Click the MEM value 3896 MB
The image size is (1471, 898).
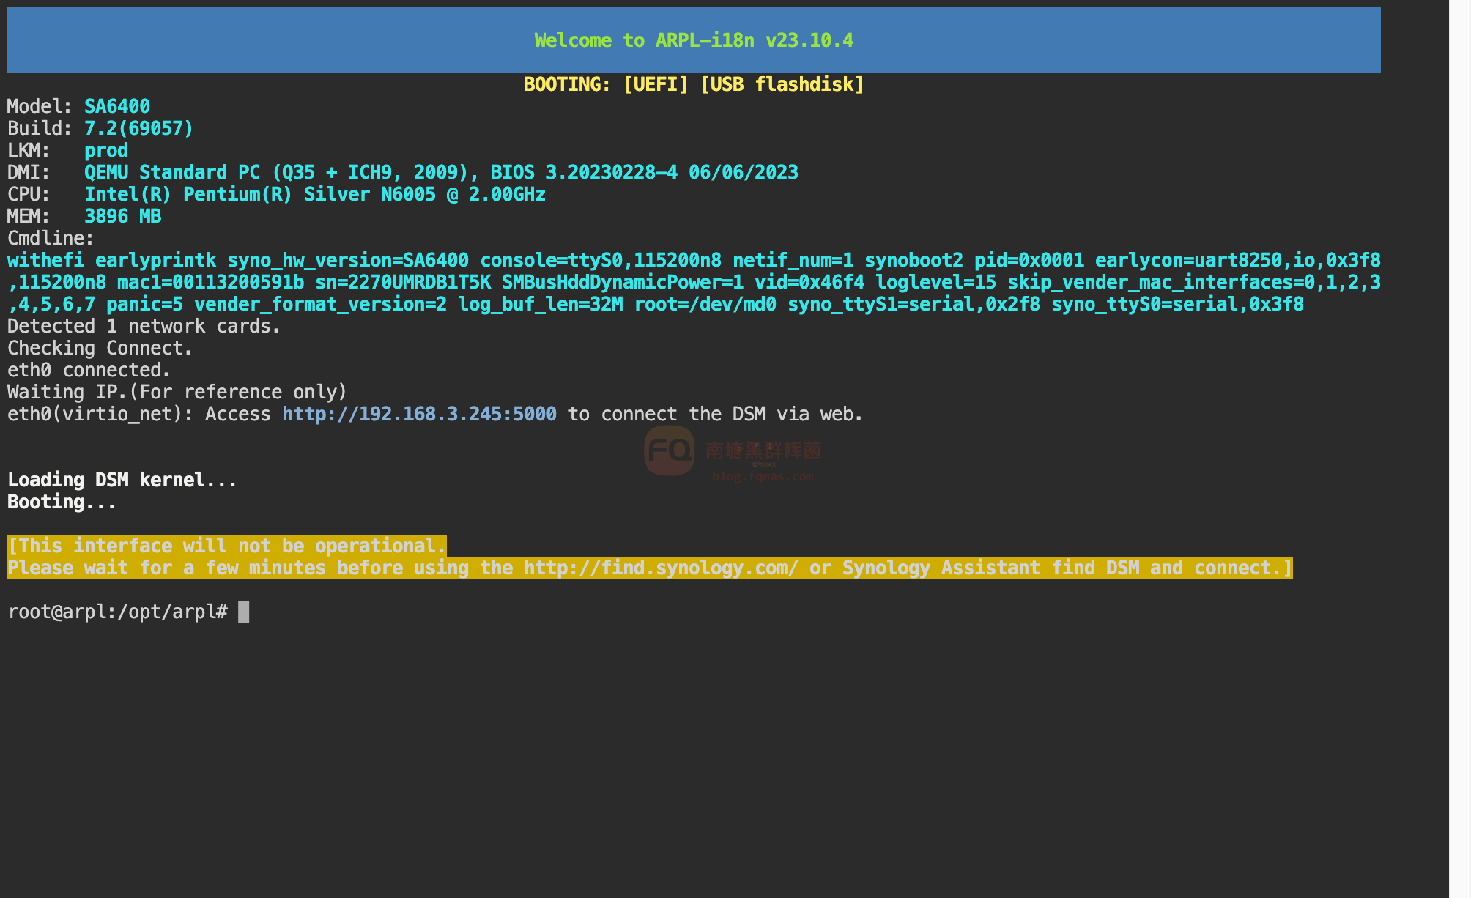[122, 216]
